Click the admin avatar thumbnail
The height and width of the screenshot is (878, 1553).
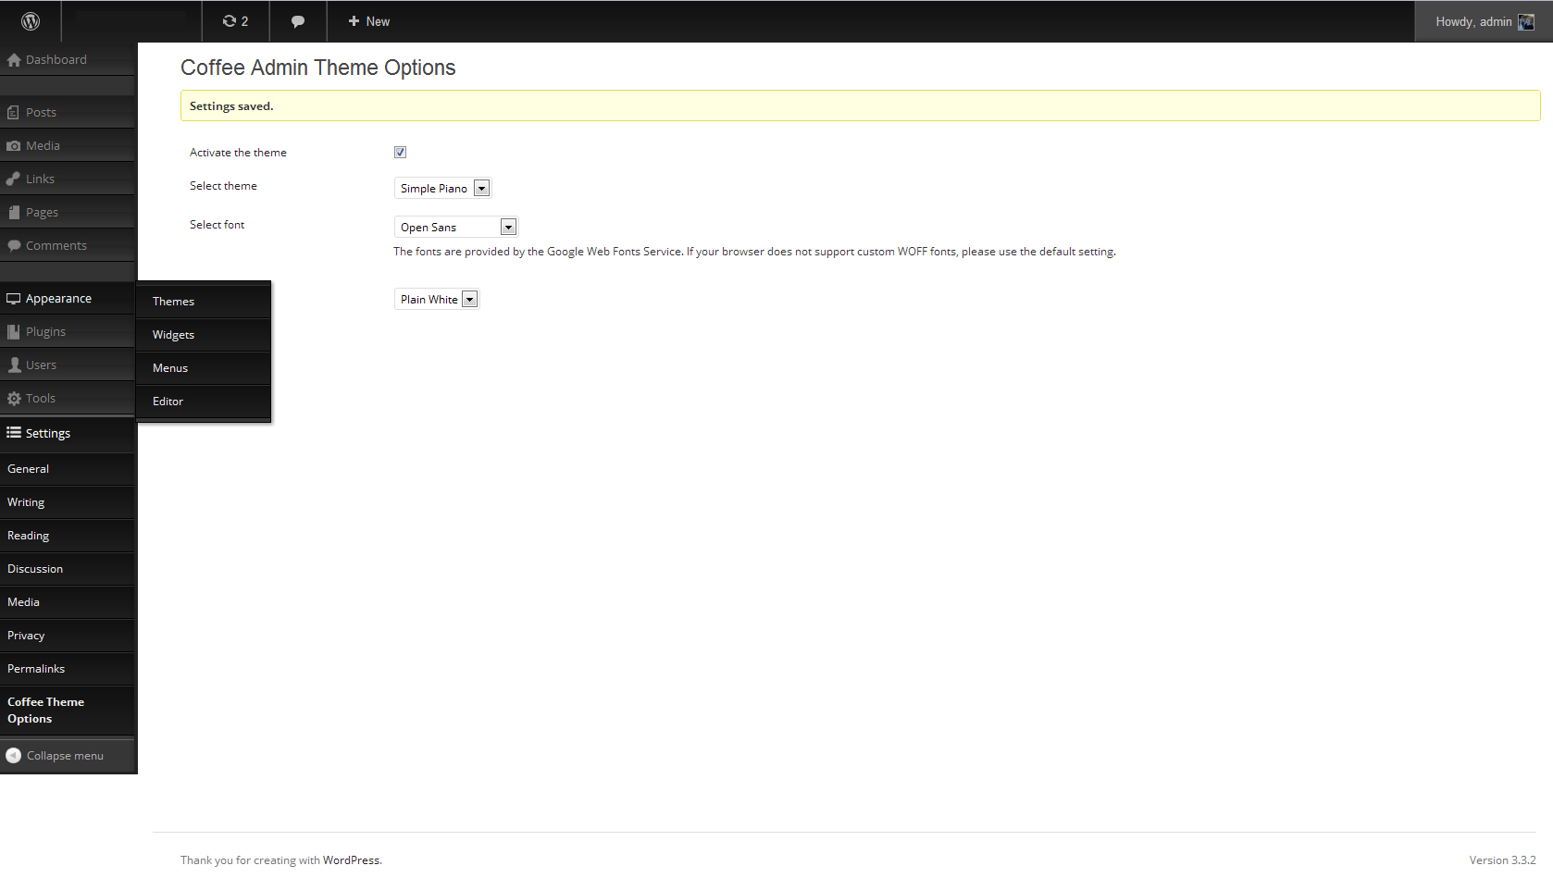(1526, 21)
